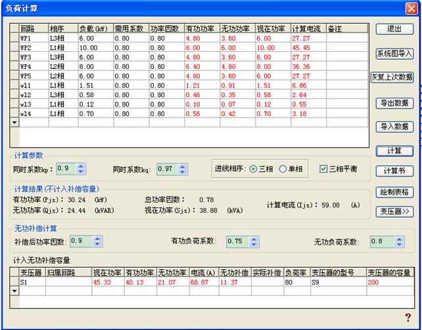The image size is (422, 330).
Task: Click the 同时系数kq input field 0.97
Action: [x=168, y=169]
